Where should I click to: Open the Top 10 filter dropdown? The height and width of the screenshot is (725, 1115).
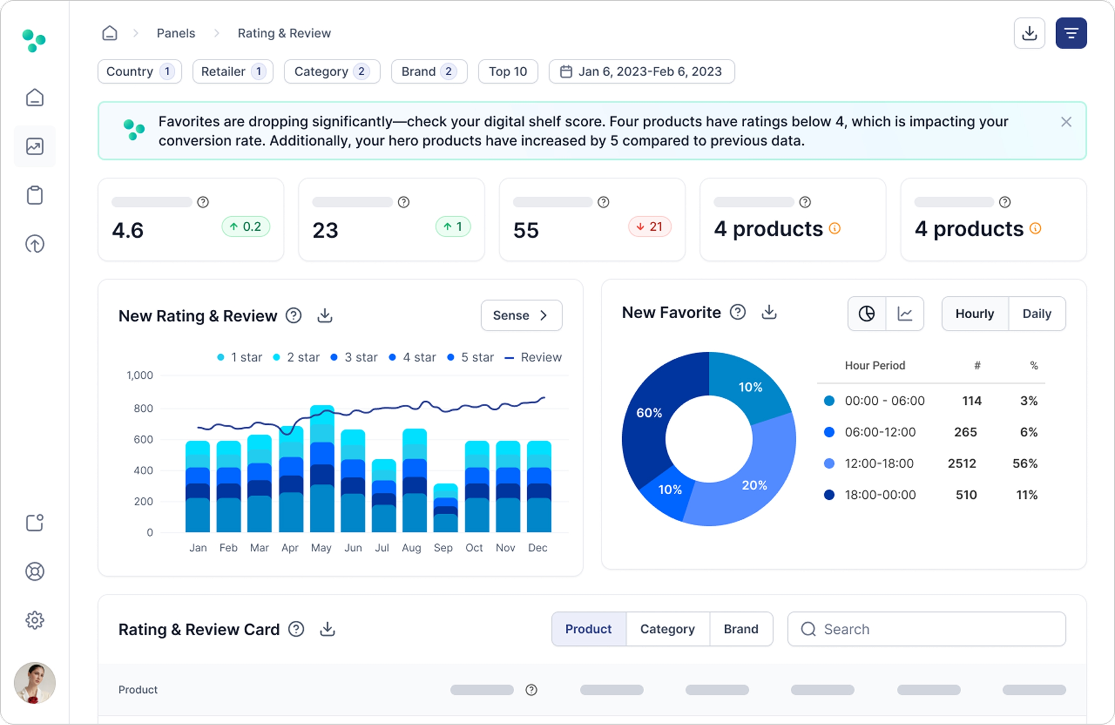(x=508, y=72)
